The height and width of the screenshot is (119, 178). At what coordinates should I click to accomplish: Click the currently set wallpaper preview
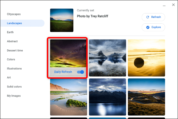pos(62,20)
